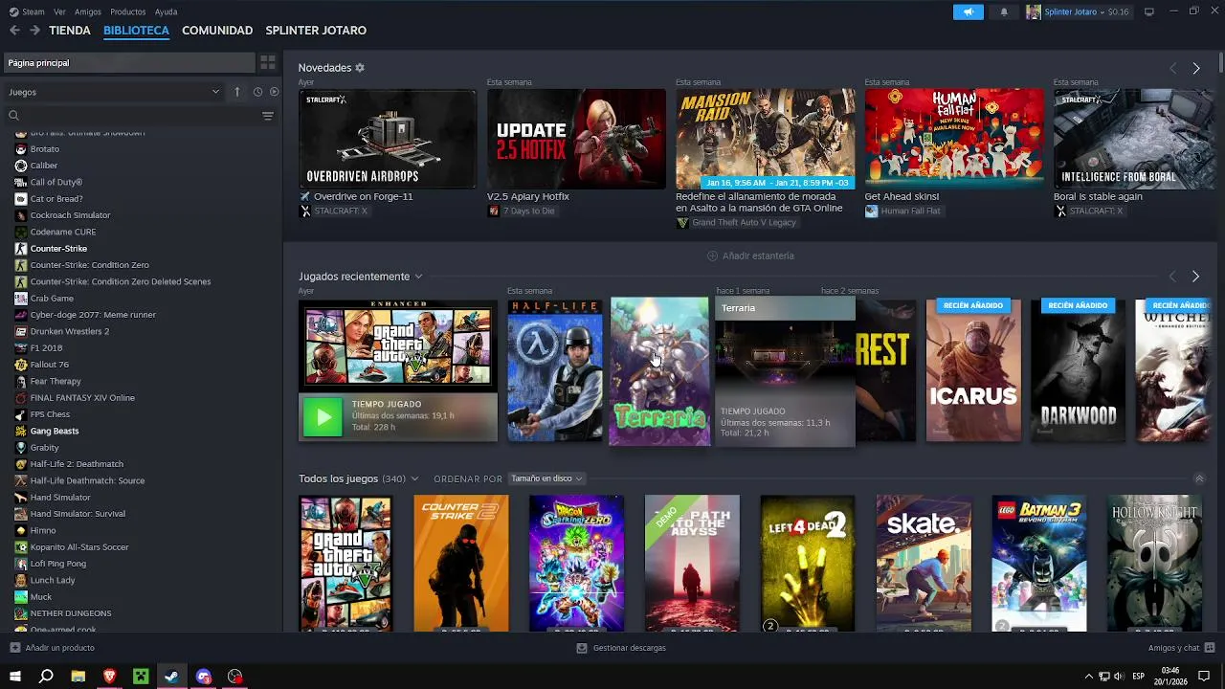Image resolution: width=1225 pixels, height=689 pixels.
Task: Open Left 4 Dead 2 cover
Action: click(808, 564)
